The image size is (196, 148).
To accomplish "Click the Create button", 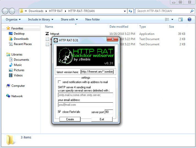I will coord(70,119).
